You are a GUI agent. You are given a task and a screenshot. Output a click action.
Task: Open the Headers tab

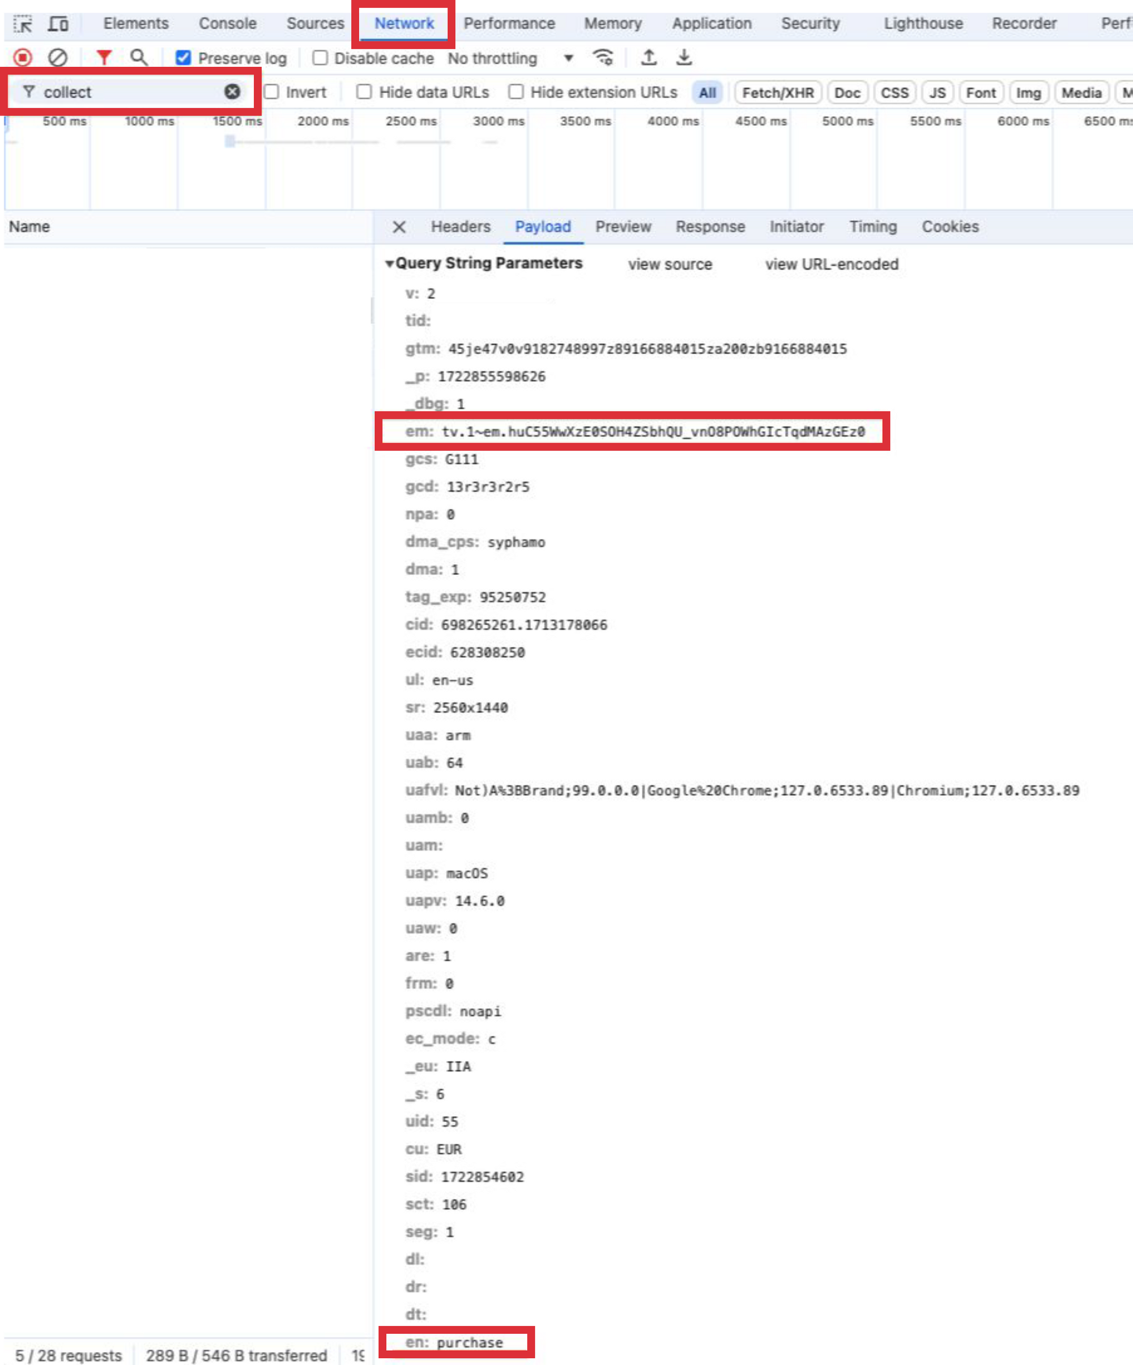pos(460,226)
